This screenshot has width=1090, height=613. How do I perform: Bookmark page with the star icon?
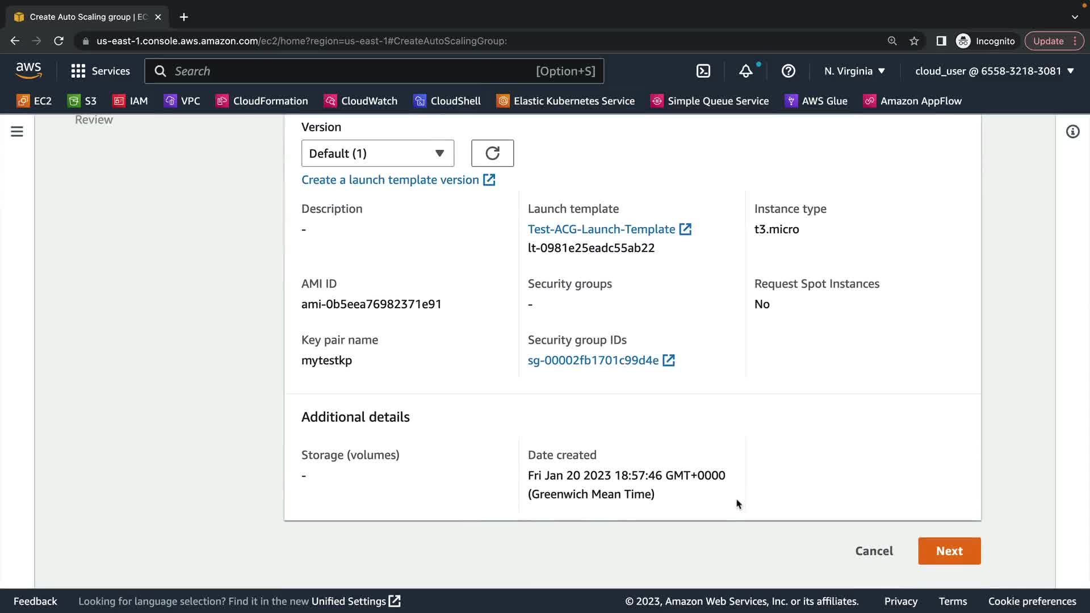[914, 41]
